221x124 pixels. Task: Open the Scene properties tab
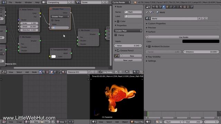coord(160,7)
